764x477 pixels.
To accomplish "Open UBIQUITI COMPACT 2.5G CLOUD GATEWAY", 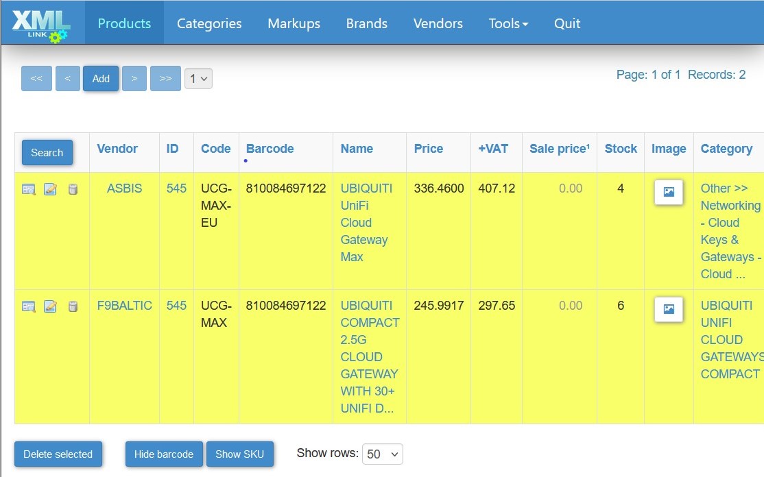I will [x=370, y=357].
